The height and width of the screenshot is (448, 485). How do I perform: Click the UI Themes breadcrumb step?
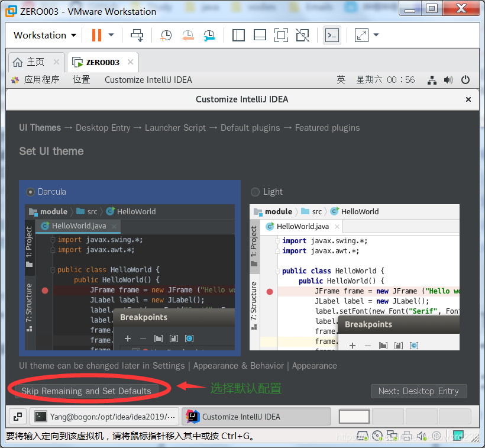coord(40,128)
